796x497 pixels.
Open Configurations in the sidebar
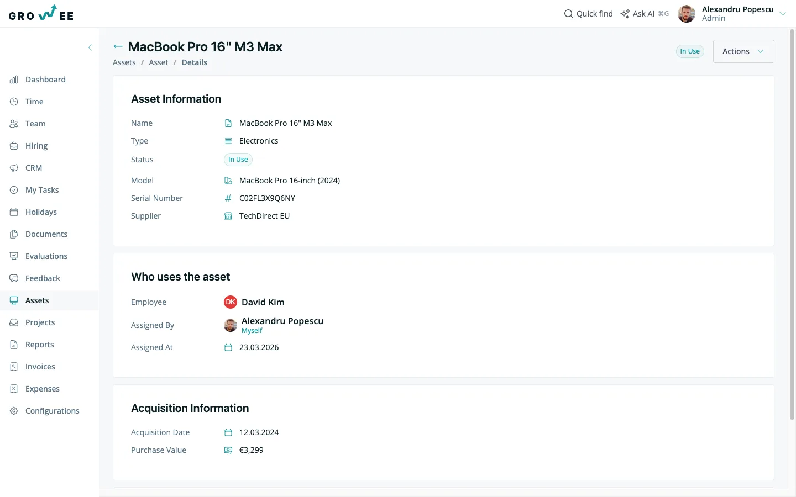click(50, 411)
